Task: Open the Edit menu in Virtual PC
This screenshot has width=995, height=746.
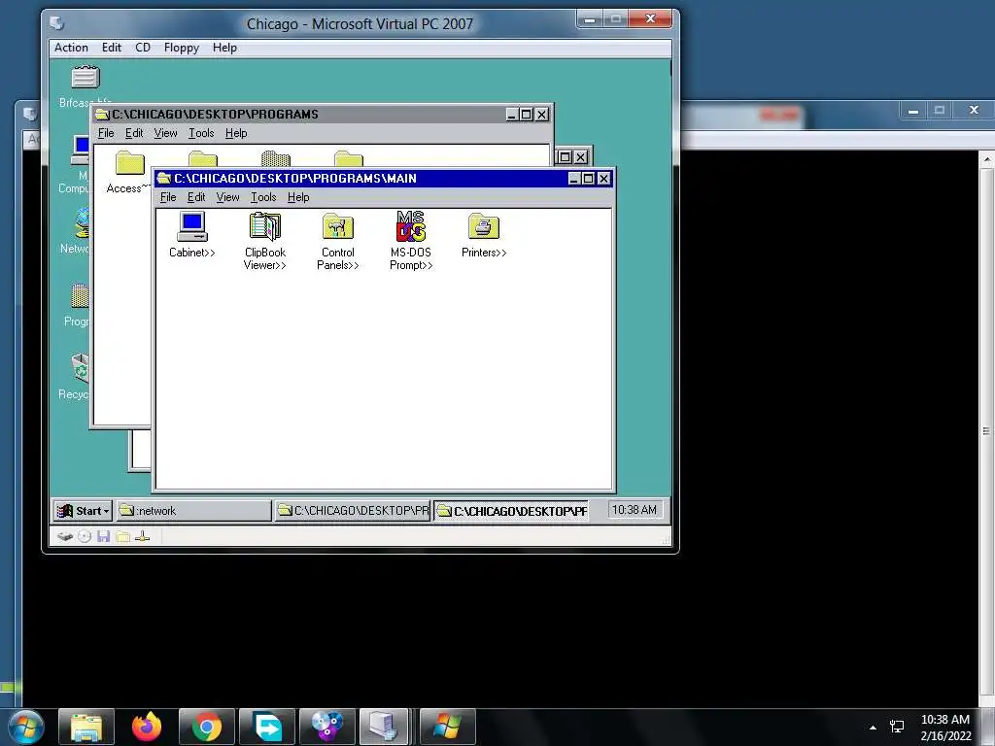Action: coord(112,48)
